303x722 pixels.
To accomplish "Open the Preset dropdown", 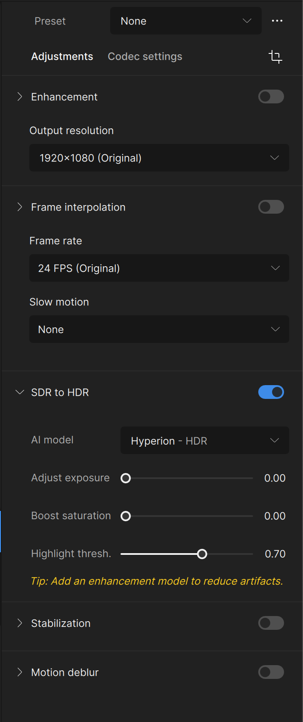I will point(186,21).
